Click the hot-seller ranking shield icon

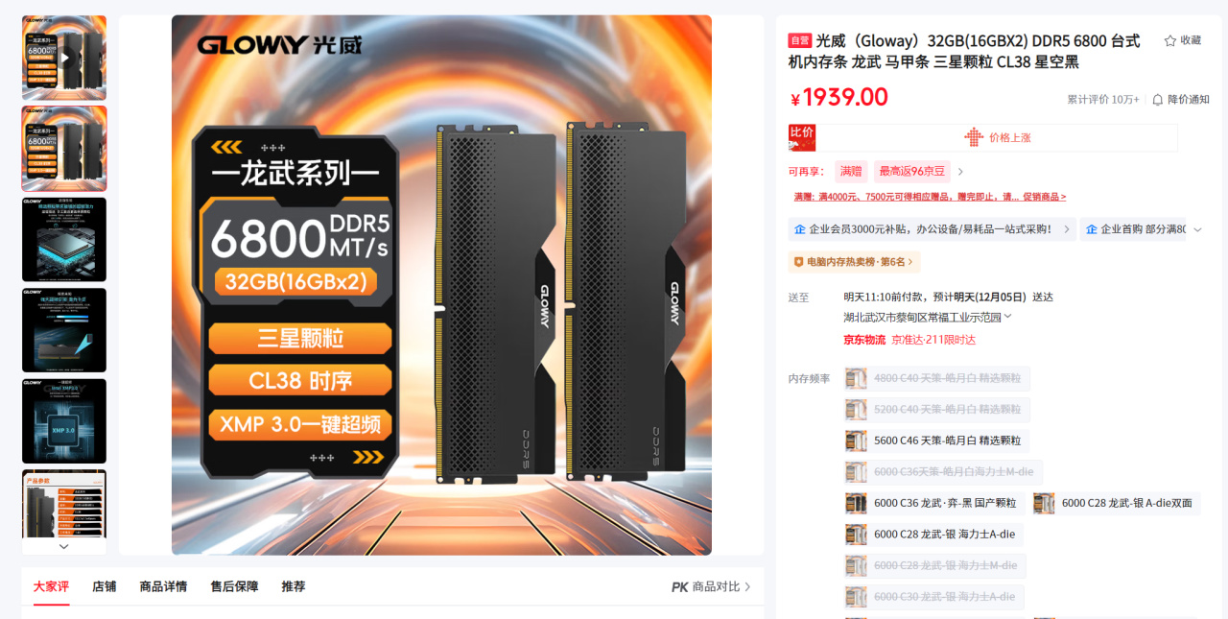click(x=798, y=261)
